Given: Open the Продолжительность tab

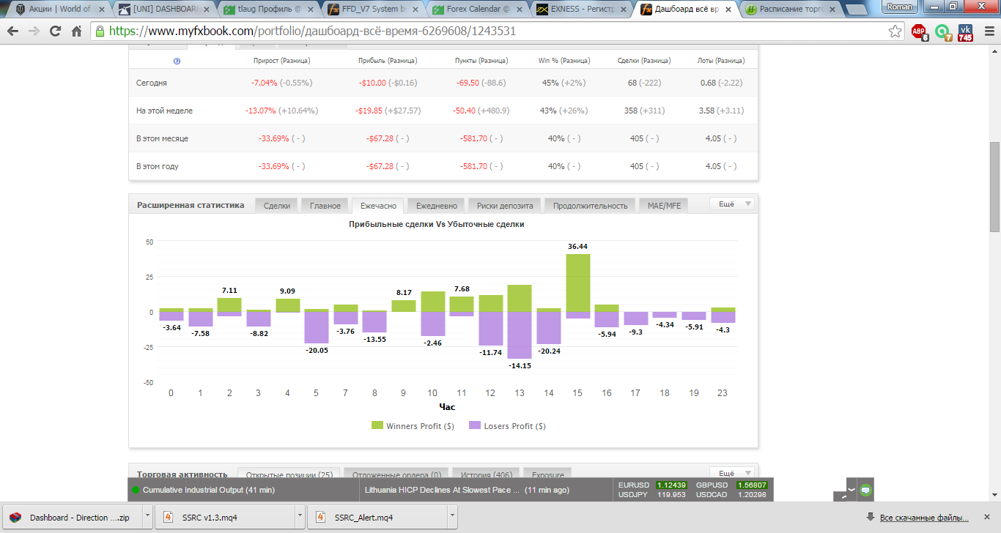Looking at the screenshot, I should 591,206.
